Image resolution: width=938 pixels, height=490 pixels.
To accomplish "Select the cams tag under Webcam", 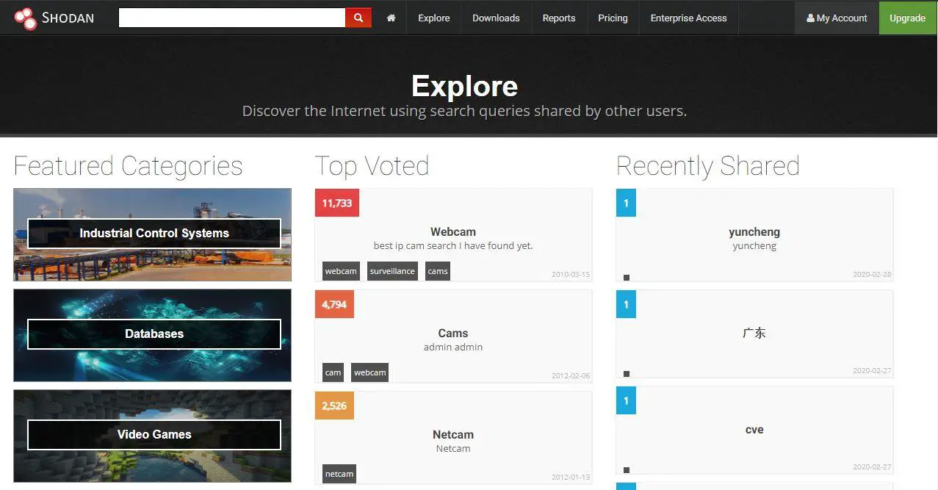I will 438,271.
